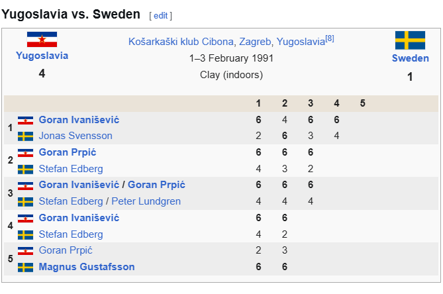
Task: Click Sweden flag beside Jonas Svensson
Action: 25,136
